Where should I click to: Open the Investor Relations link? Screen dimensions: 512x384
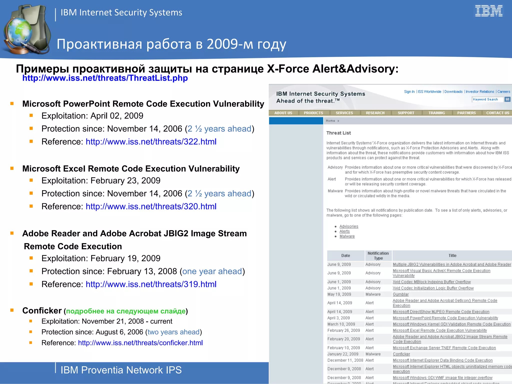pos(480,92)
